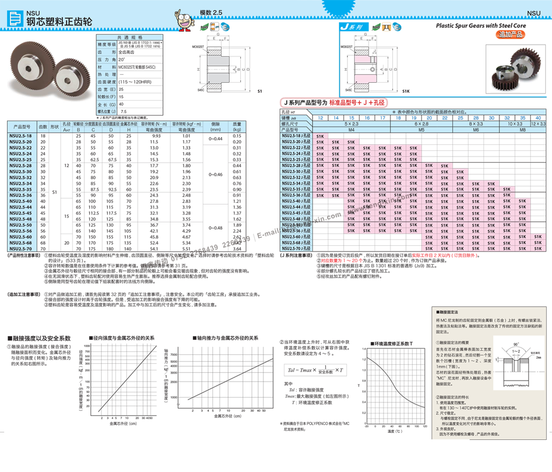
Task: Click the 共通规格 table header
Action: point(129,37)
